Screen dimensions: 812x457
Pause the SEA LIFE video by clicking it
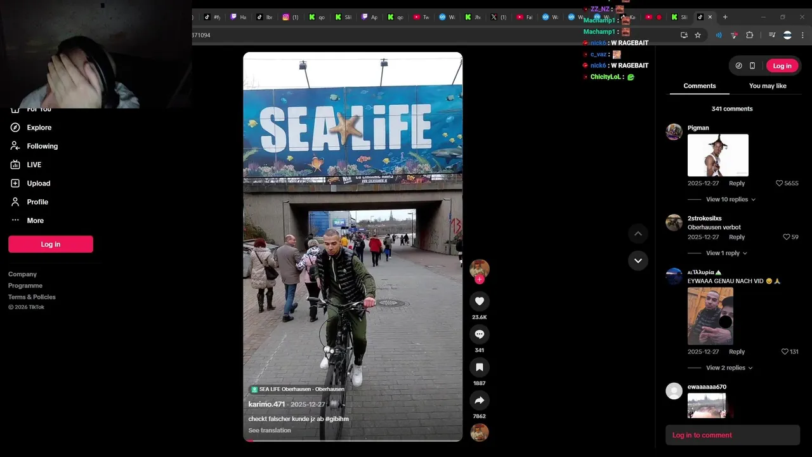[x=353, y=246]
